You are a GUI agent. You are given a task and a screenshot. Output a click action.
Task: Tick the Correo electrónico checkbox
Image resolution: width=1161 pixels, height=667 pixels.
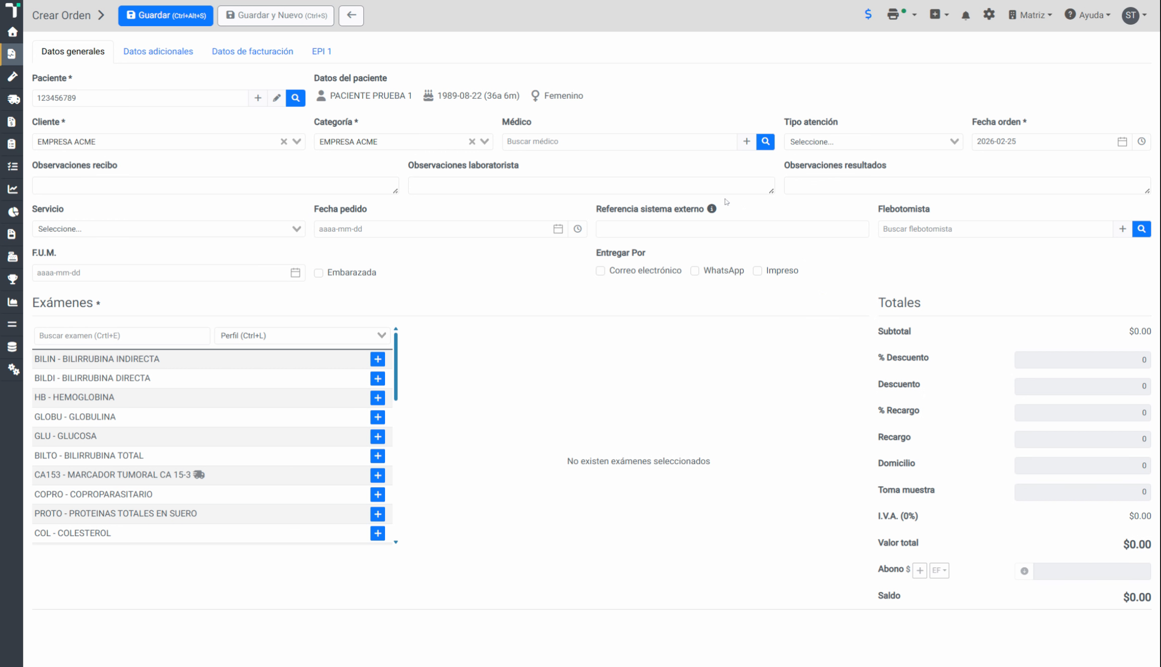coord(601,271)
